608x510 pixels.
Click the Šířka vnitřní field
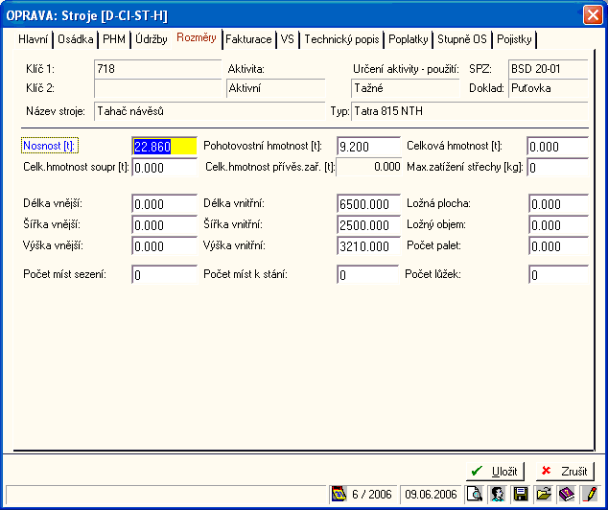click(368, 224)
